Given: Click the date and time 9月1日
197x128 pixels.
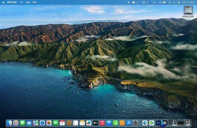Looking at the screenshot, I should [188, 2].
